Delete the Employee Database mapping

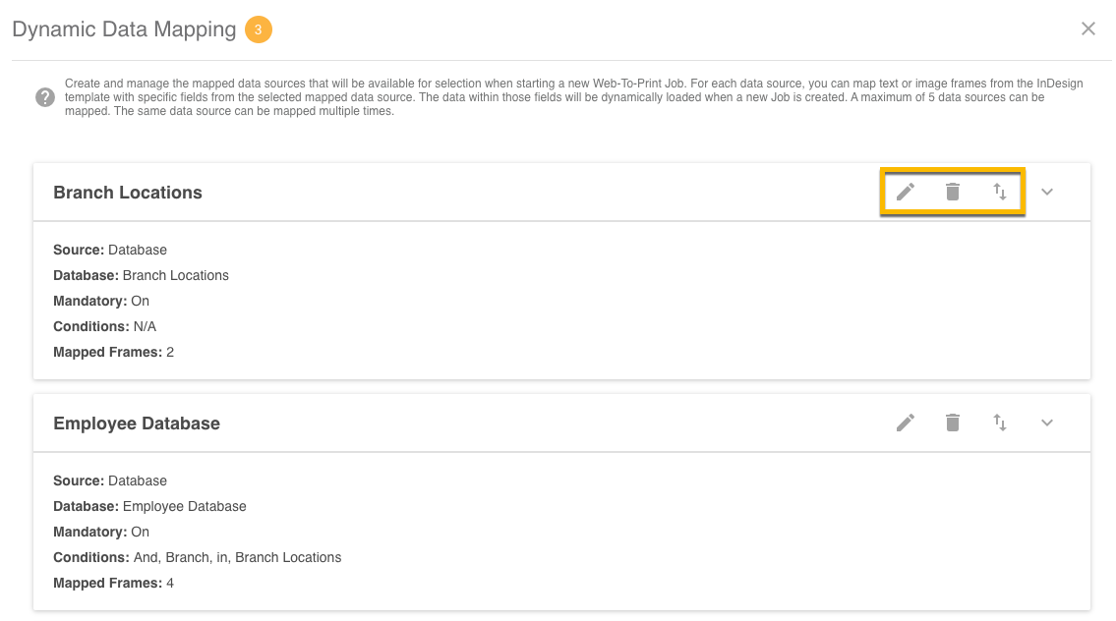pyautogui.click(x=952, y=423)
